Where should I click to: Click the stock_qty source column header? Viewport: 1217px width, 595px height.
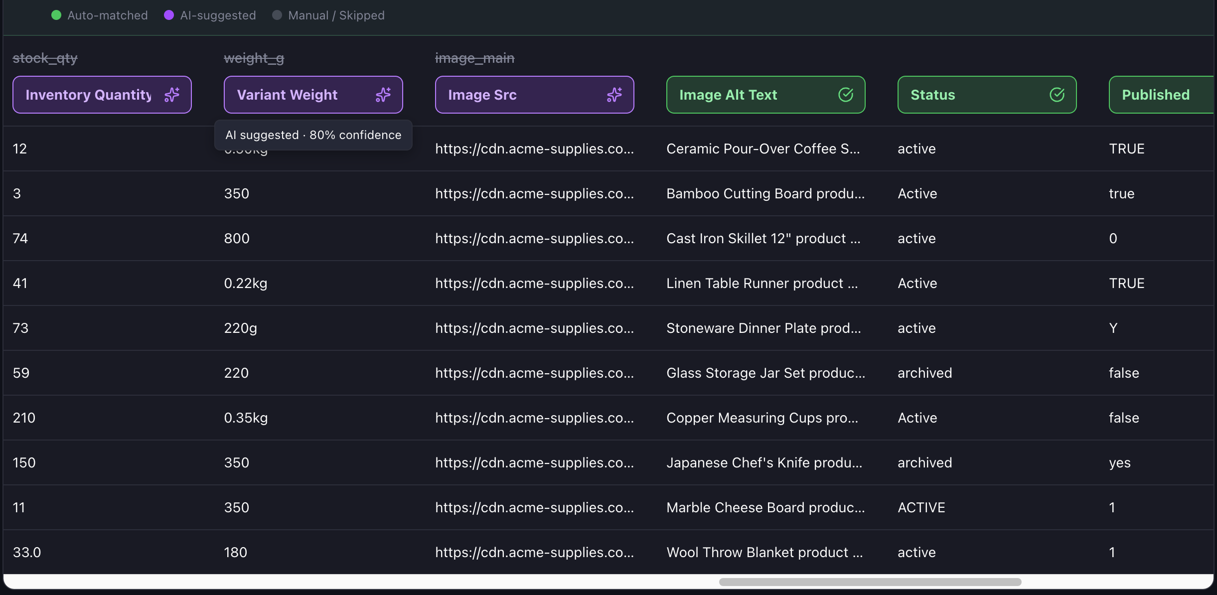(45, 58)
